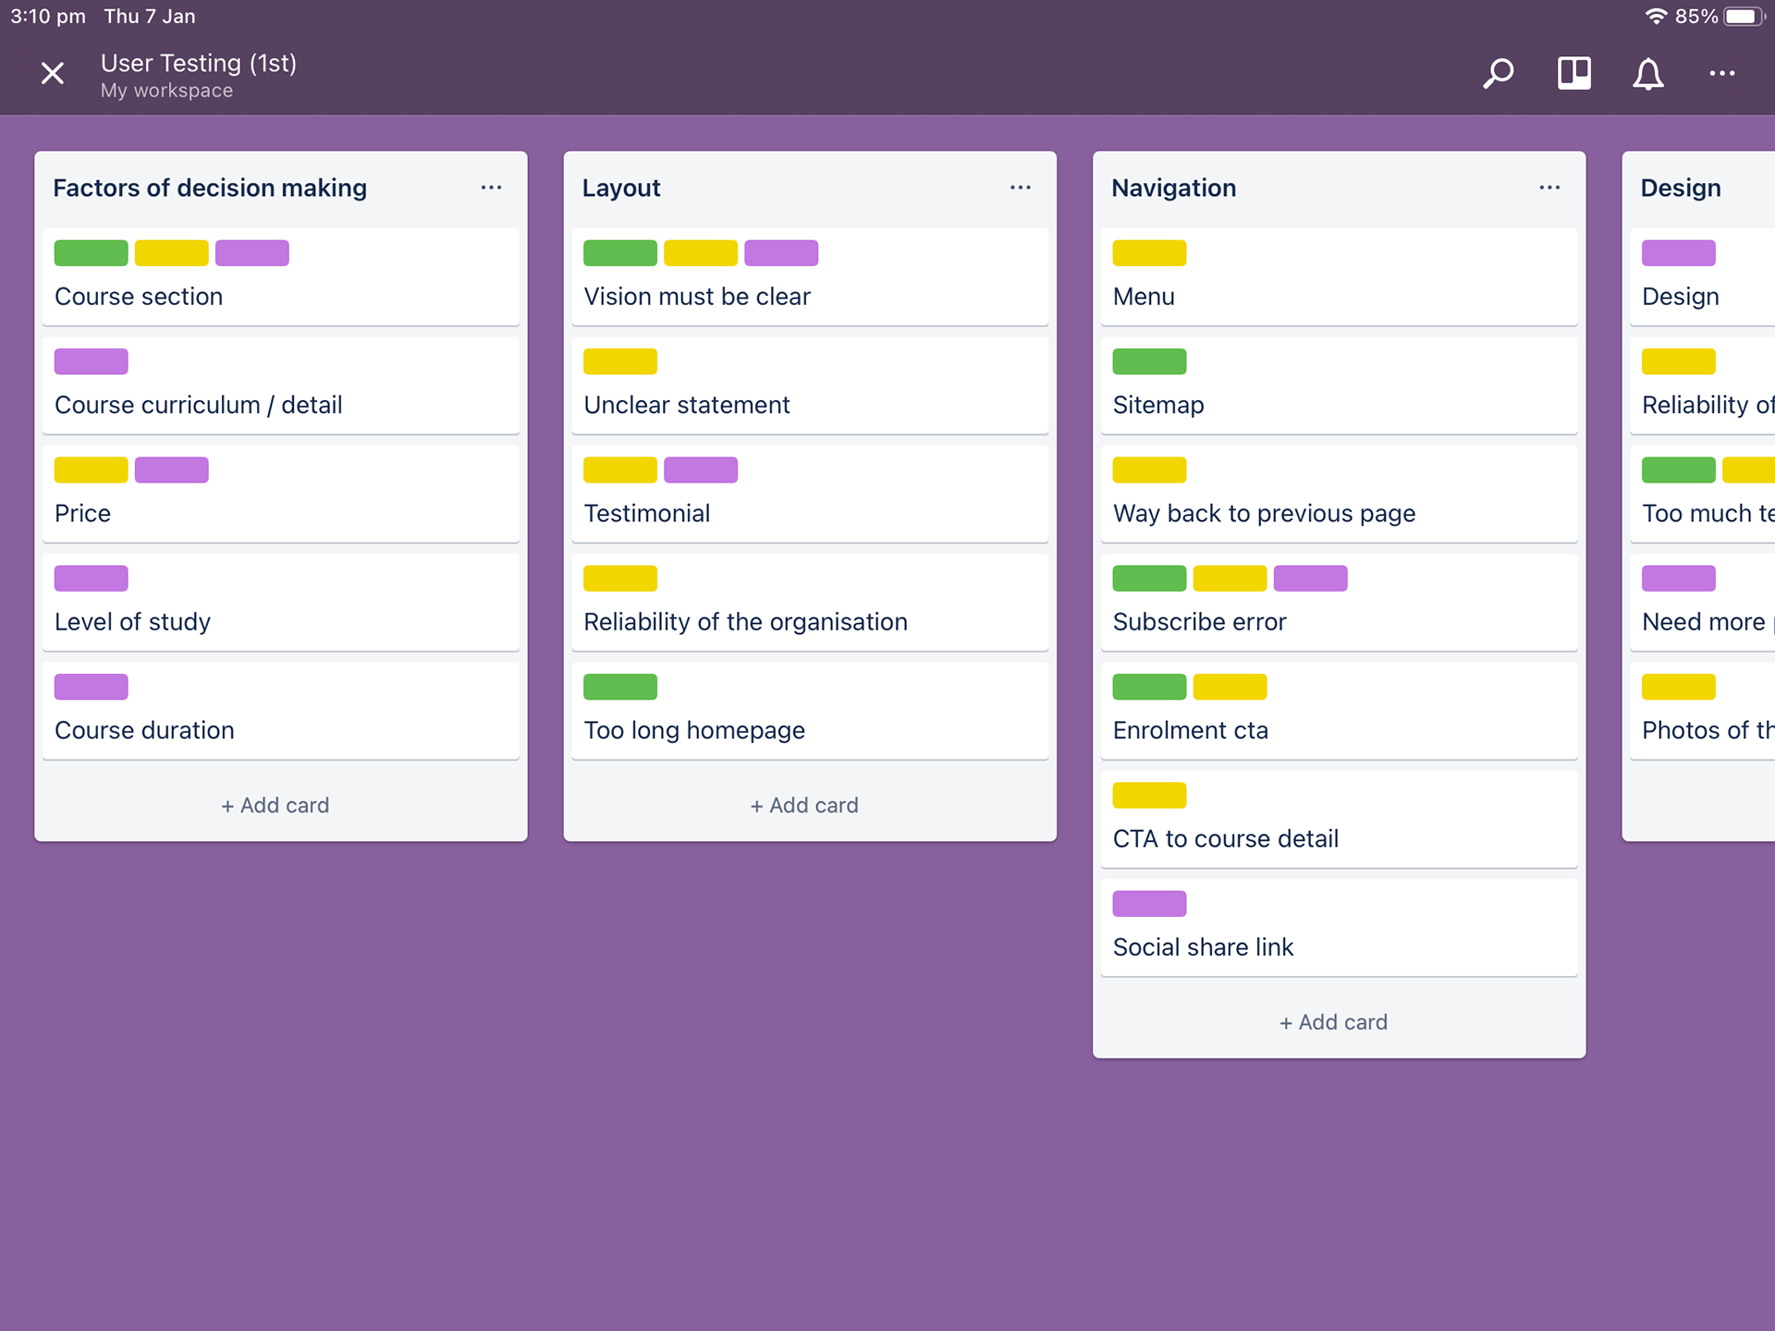Select the Layout list title
Screen dimensions: 1775x1331
pos(621,188)
